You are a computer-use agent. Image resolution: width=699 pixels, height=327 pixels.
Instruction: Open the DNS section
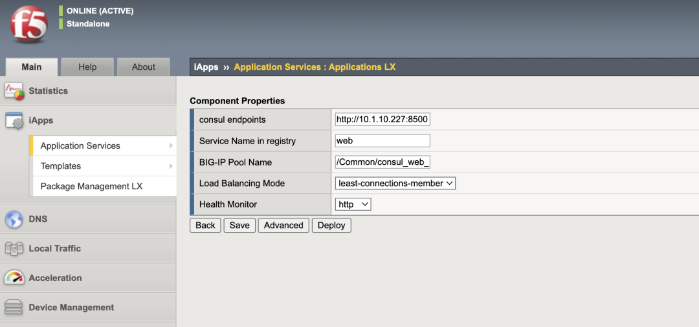[x=38, y=219]
